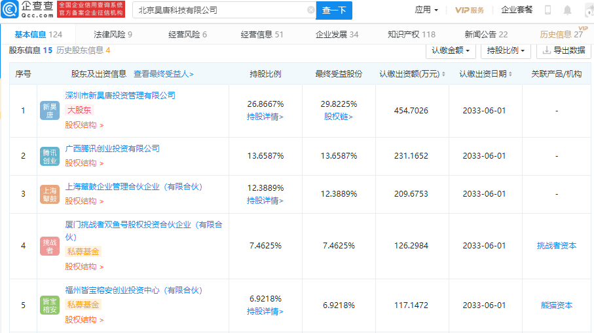The image size is (594, 333).
Task: Sort by 认缴出资额(万元) column arrows
Action: 443,74
